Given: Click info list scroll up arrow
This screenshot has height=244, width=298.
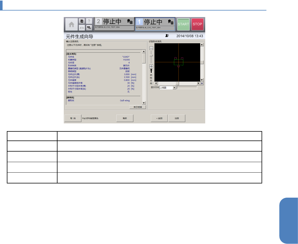Looking at the screenshot, I should (144, 51).
